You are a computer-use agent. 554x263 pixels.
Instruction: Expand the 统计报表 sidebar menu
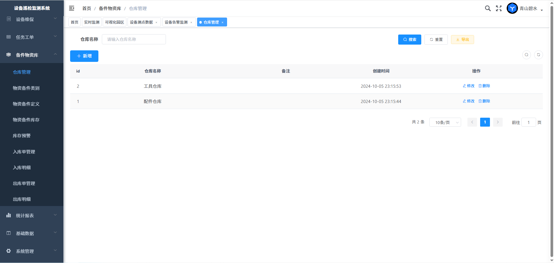[32, 216]
